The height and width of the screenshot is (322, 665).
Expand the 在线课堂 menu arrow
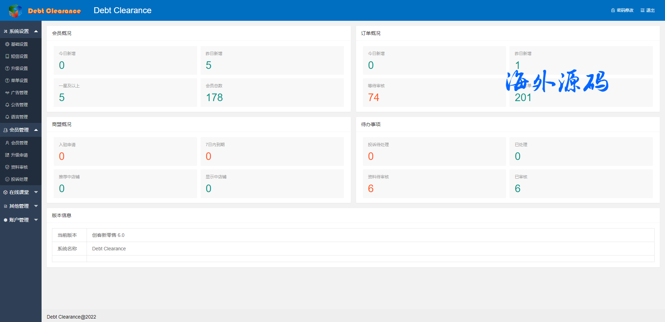coord(36,192)
